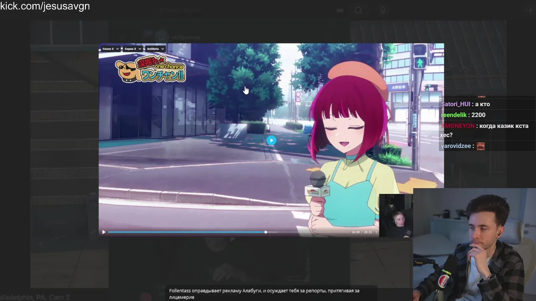Click the small play button in player controls
Viewport: 536px width, 301px height.
[x=103, y=232]
